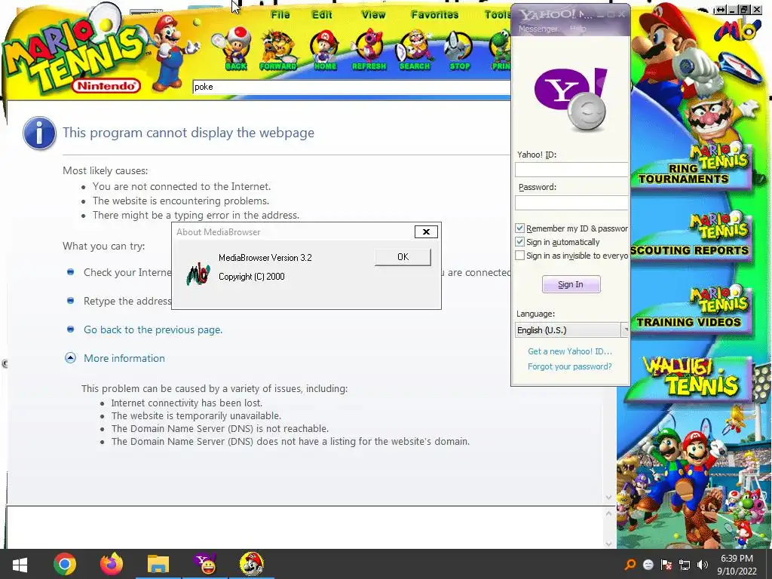Screen dimensions: 772x579
Task: Open Scouting Reports sidebar banner
Action: [x=691, y=236]
